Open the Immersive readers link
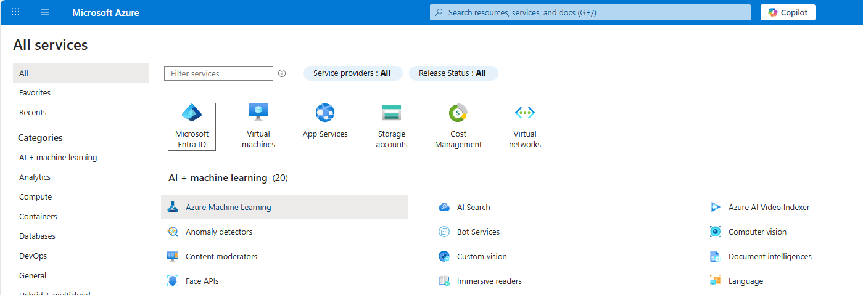Image resolution: width=863 pixels, height=295 pixels. click(x=489, y=281)
